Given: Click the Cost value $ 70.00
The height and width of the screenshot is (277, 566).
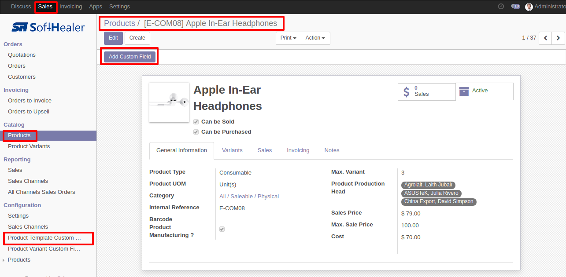Looking at the screenshot, I should click(x=411, y=237).
